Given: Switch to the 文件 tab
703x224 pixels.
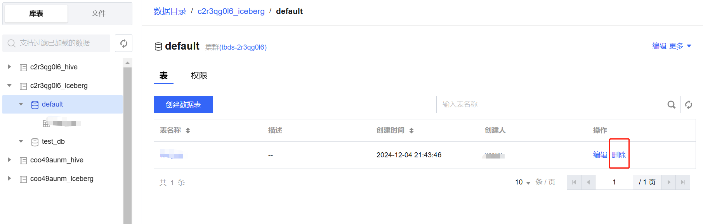Looking at the screenshot, I should click(x=99, y=14).
